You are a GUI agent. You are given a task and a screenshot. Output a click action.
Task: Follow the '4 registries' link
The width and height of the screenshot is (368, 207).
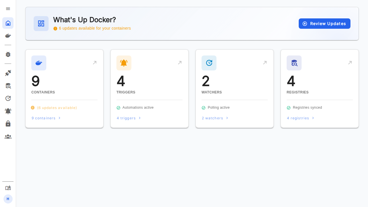pyautogui.click(x=301, y=118)
